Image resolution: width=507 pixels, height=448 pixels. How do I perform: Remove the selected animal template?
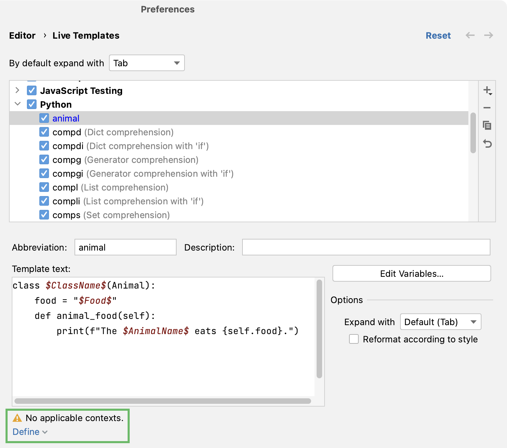(487, 108)
